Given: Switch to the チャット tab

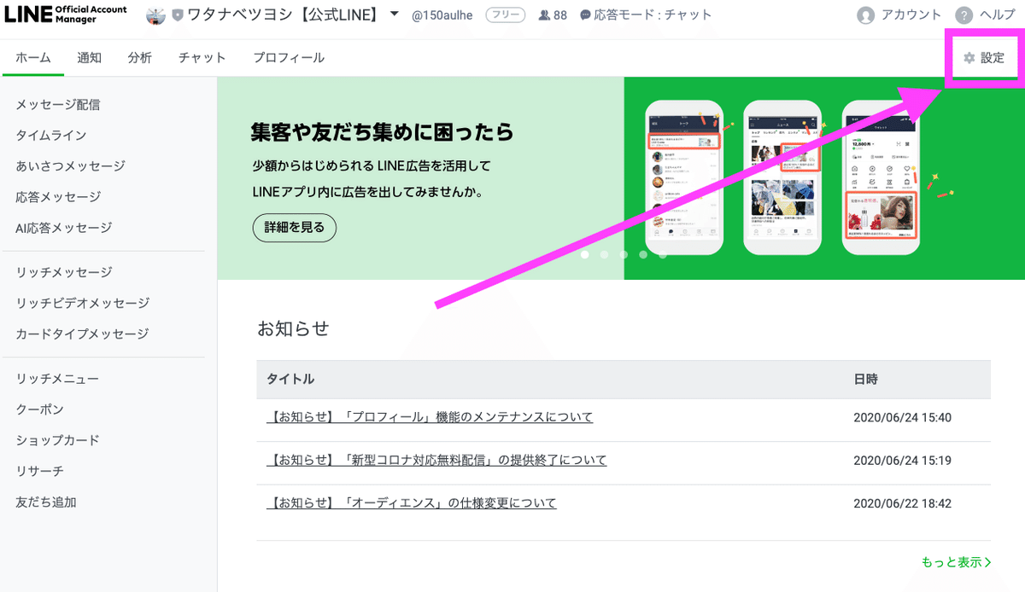Looking at the screenshot, I should (x=202, y=58).
